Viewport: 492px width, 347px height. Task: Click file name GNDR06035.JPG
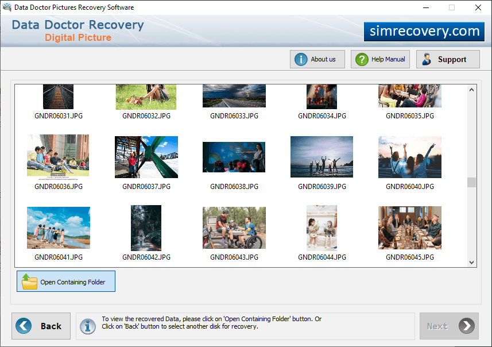click(410, 116)
